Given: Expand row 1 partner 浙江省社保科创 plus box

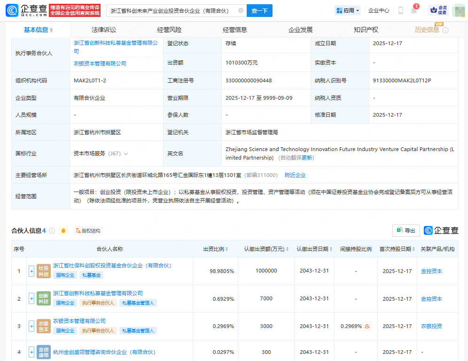Looking at the screenshot, I should pyautogui.click(x=31, y=271).
